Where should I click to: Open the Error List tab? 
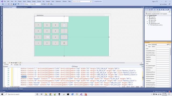5,89
